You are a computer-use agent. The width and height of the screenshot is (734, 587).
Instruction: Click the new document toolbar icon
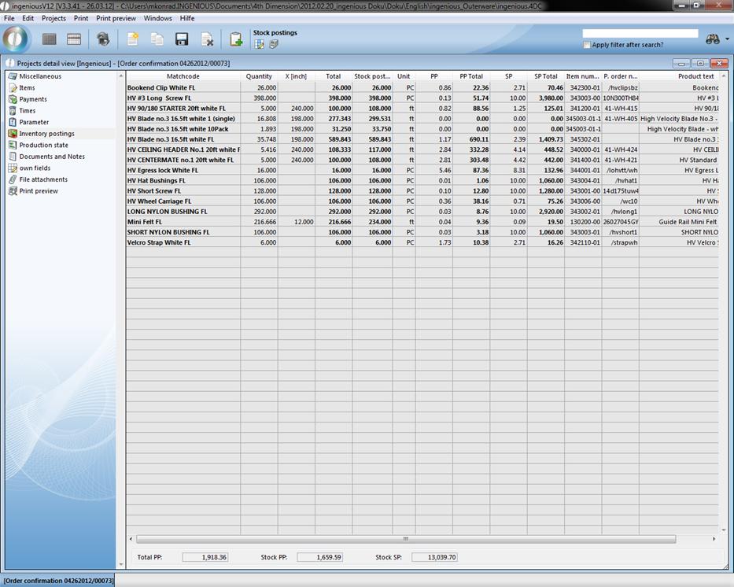point(133,39)
